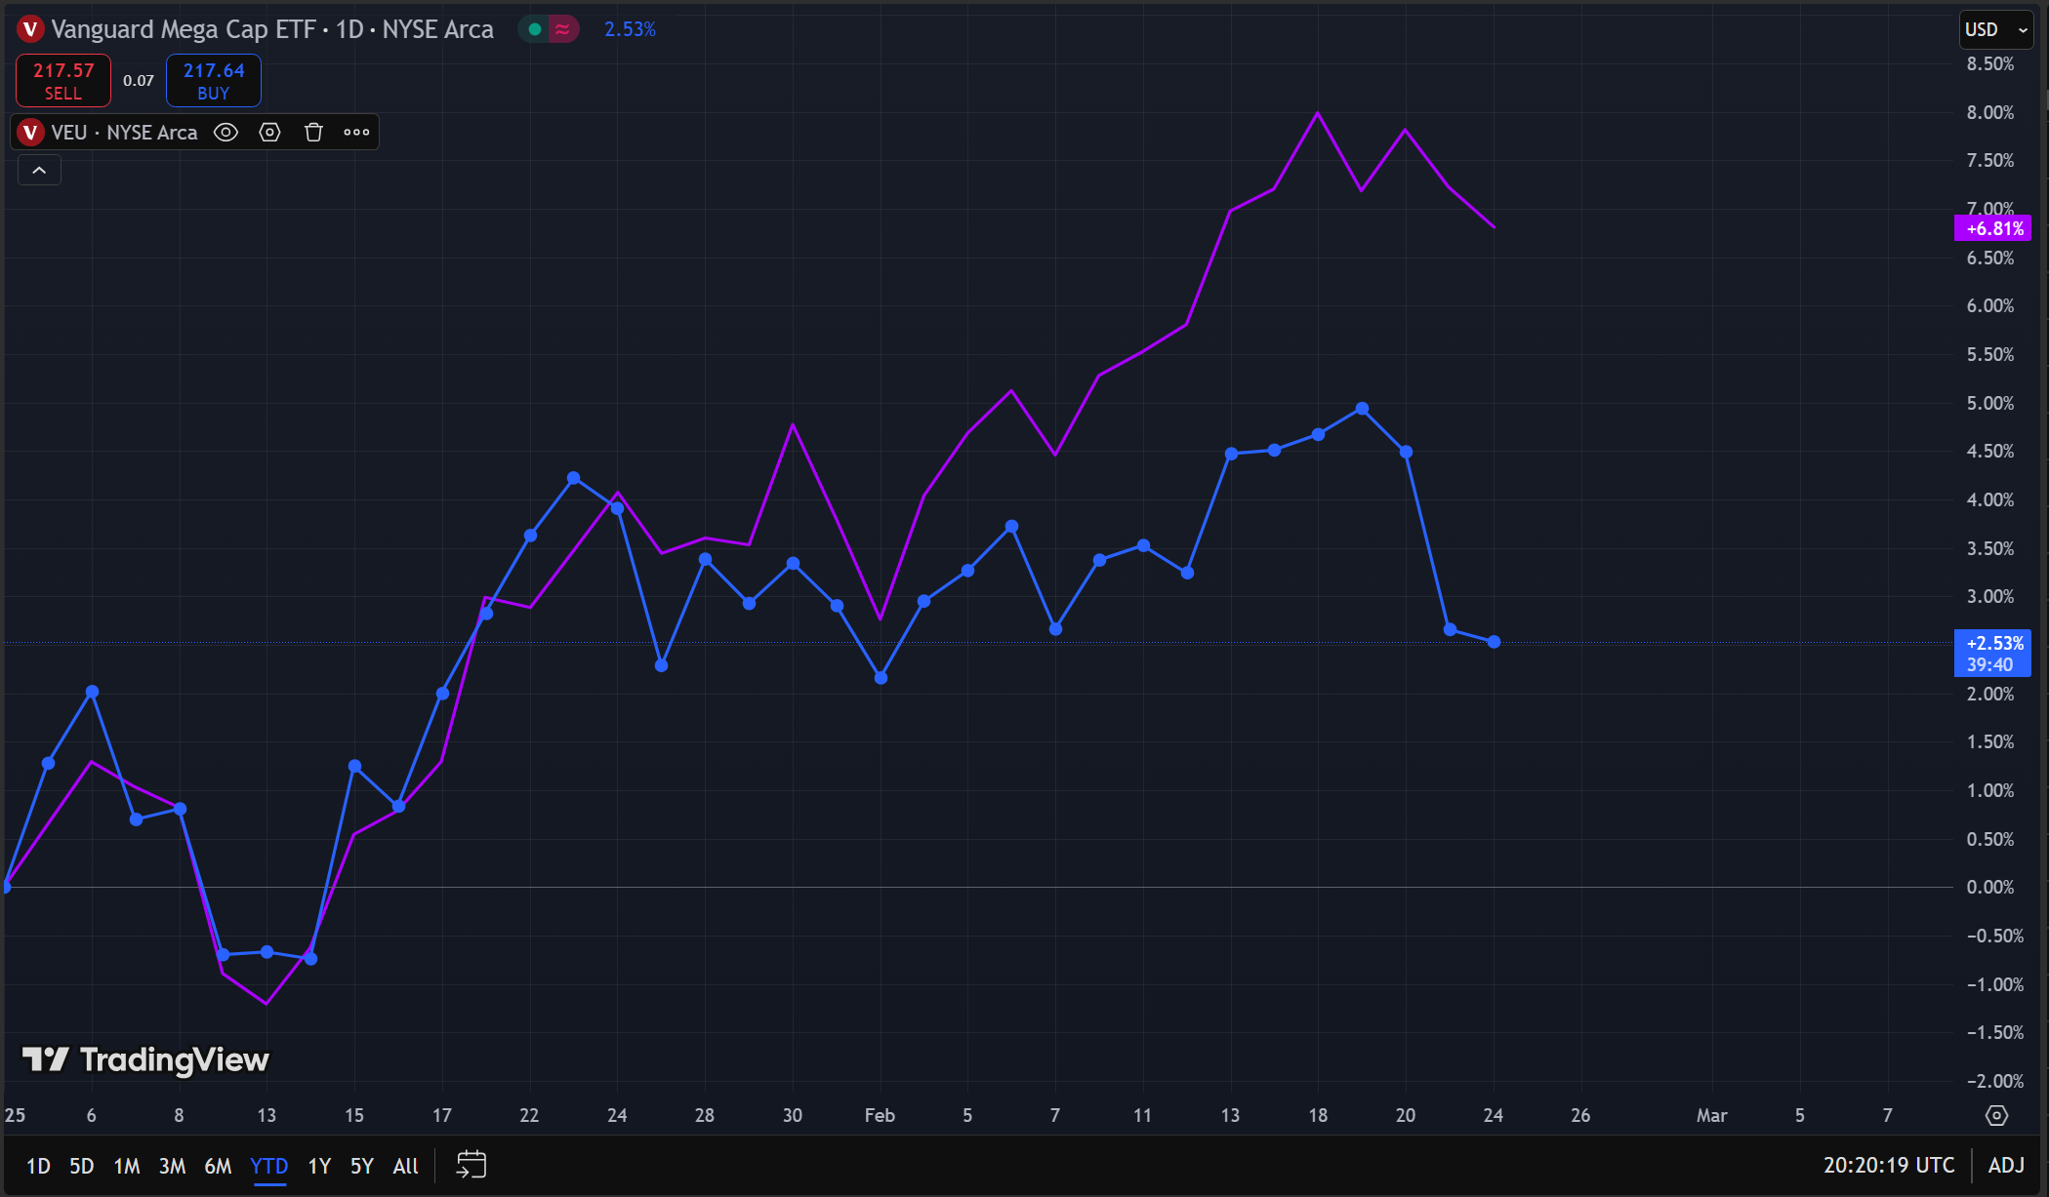Collapse the legend with the chevron button
This screenshot has height=1197, width=2049.
pos(39,171)
